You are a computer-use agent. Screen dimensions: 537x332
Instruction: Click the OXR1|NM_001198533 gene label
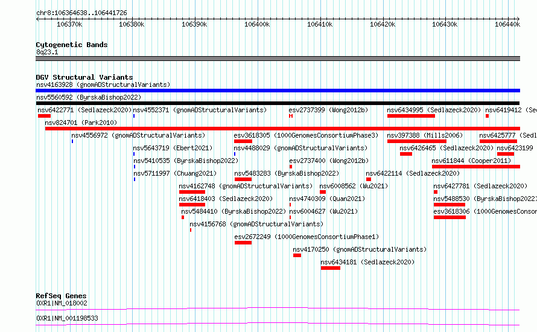point(67,318)
